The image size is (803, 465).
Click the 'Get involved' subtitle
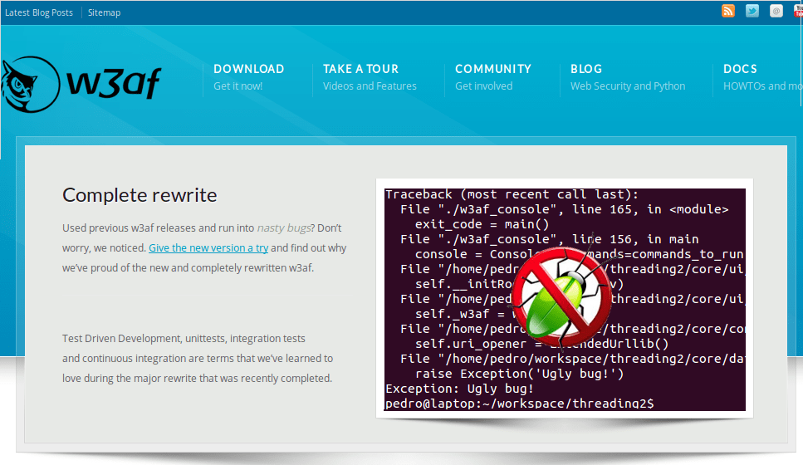(x=484, y=86)
